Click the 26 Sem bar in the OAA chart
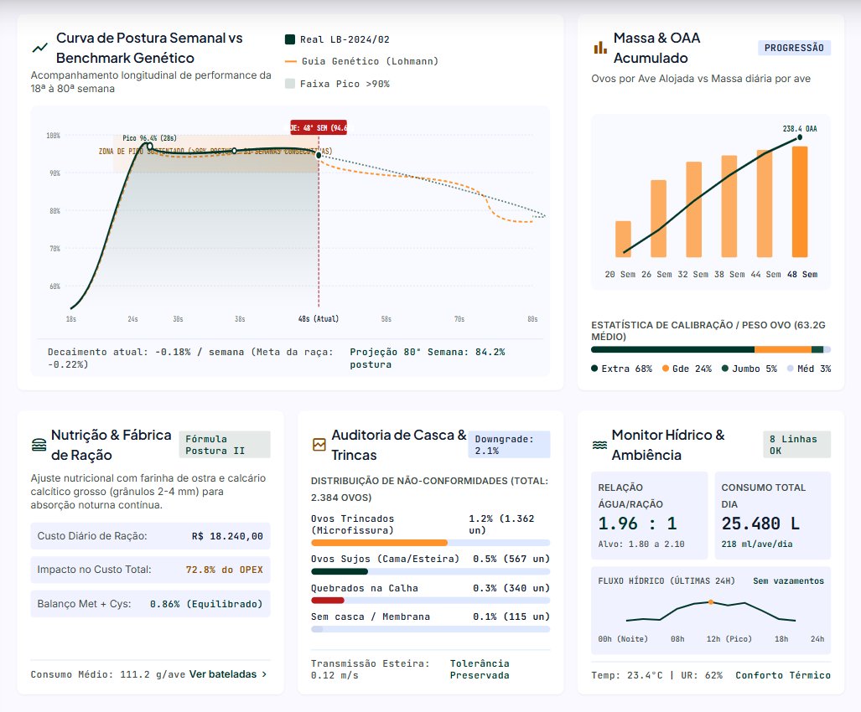861x712 pixels. (658, 219)
